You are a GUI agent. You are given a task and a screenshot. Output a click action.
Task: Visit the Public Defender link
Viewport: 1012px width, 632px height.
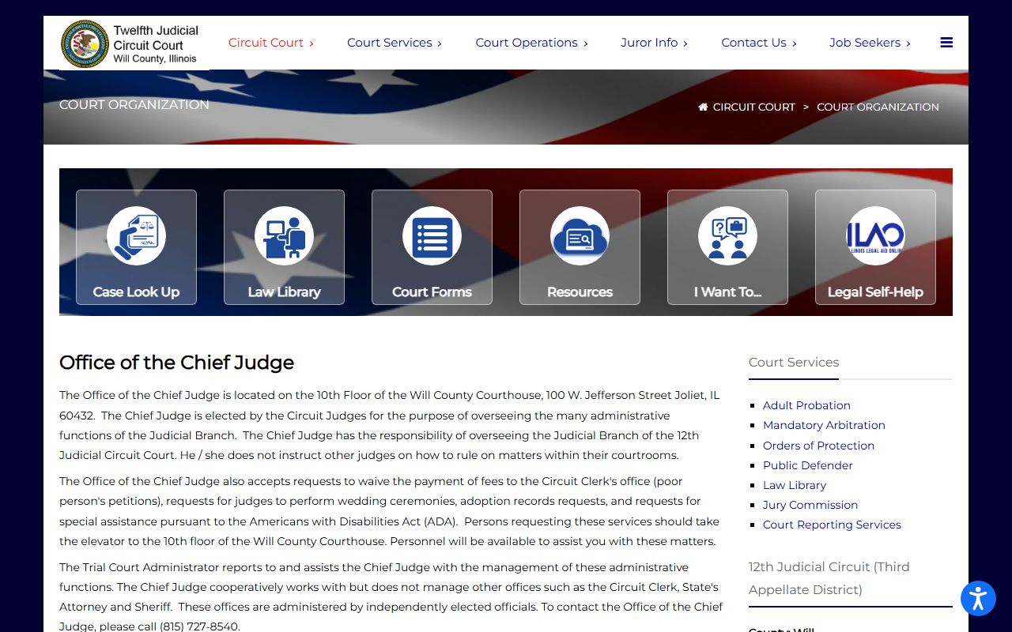[x=807, y=465]
